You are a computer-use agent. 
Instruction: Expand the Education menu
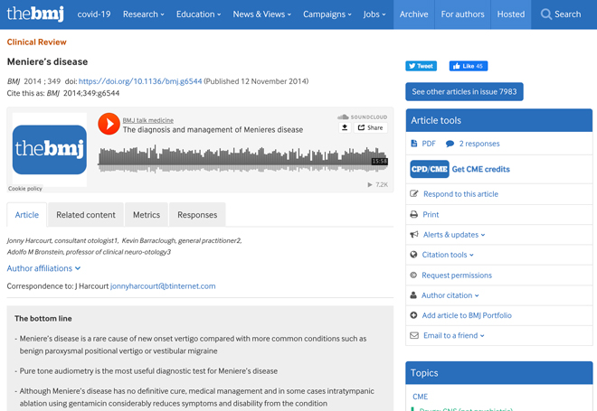click(x=198, y=14)
